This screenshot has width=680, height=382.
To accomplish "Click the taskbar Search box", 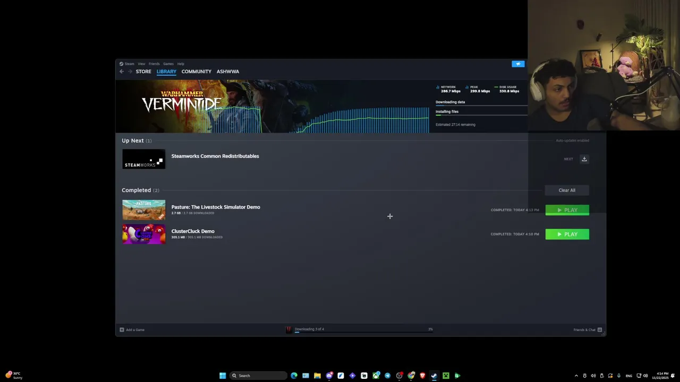I will (x=259, y=376).
